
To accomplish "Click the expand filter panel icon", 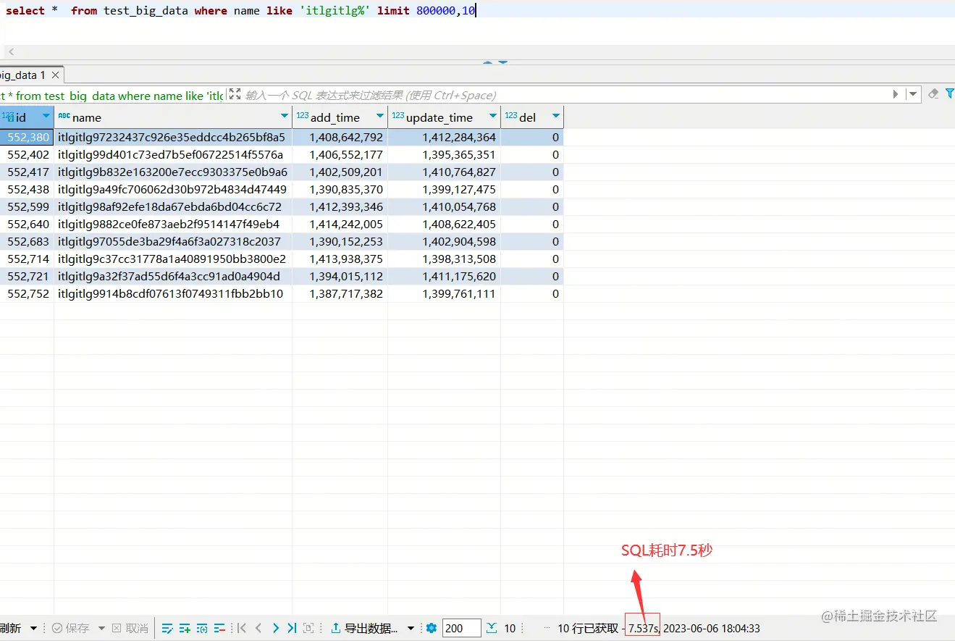I will click(x=235, y=94).
